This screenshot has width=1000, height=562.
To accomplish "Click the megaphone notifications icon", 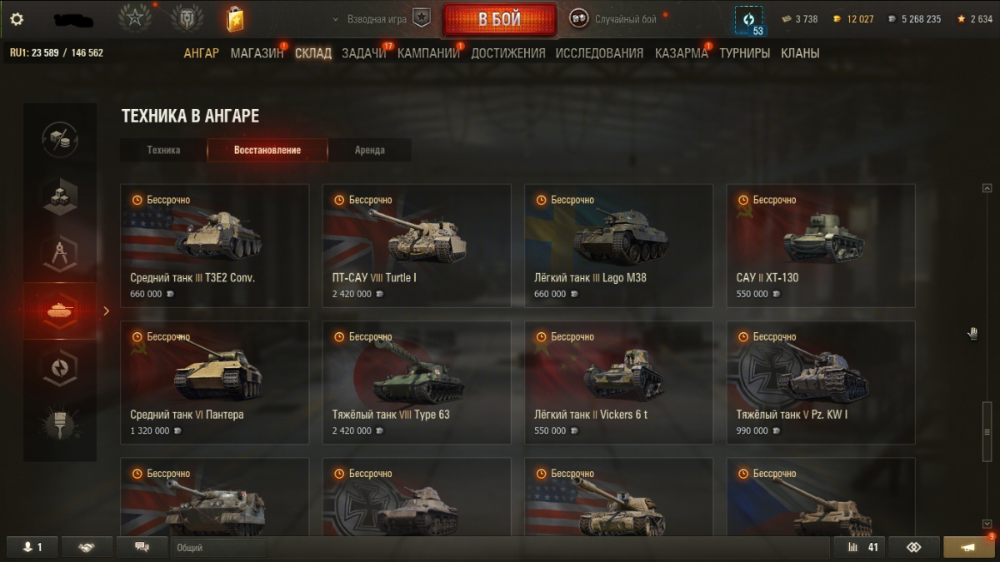I will 969,547.
